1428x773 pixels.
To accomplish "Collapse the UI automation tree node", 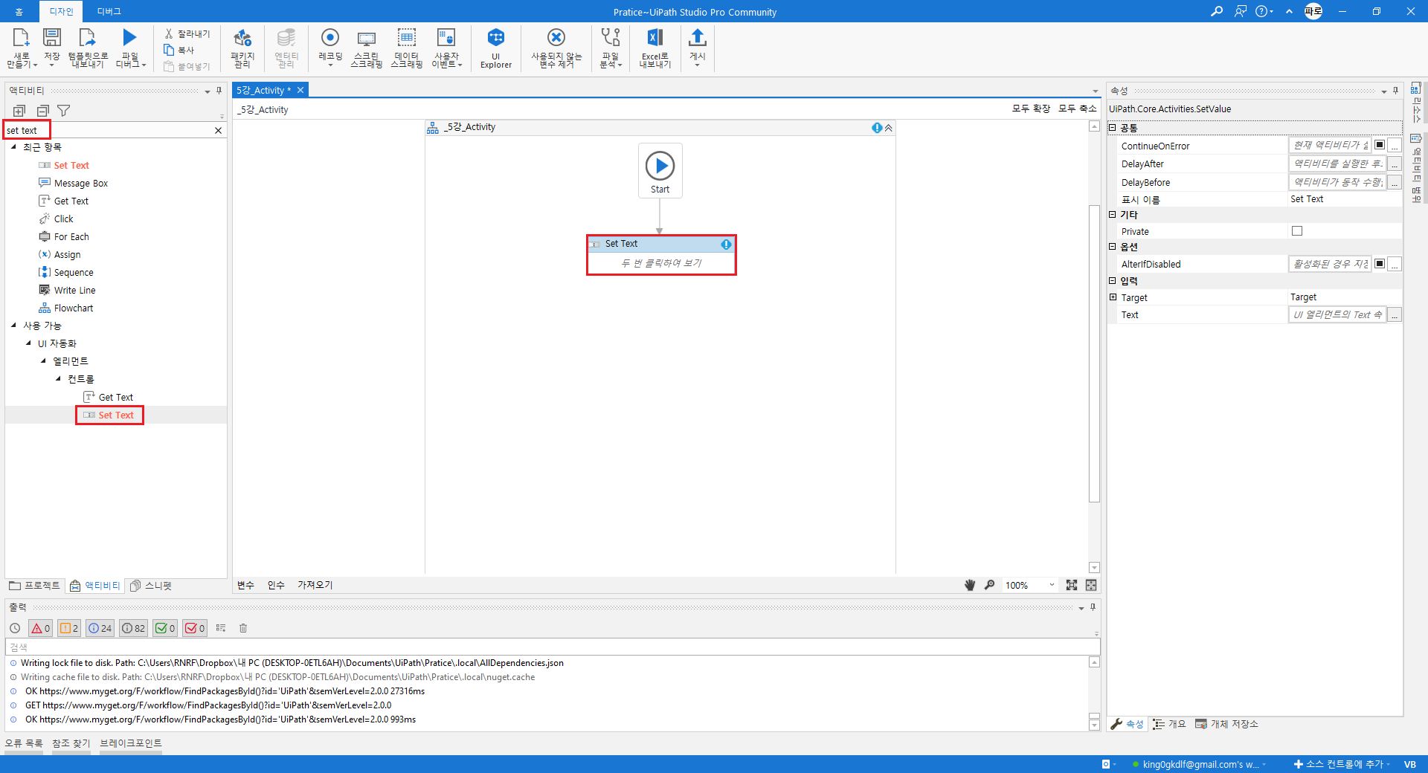I will click(x=28, y=343).
